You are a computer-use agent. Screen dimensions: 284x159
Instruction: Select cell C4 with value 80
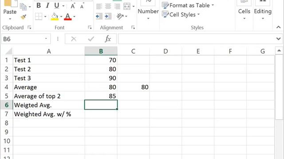click(133, 87)
